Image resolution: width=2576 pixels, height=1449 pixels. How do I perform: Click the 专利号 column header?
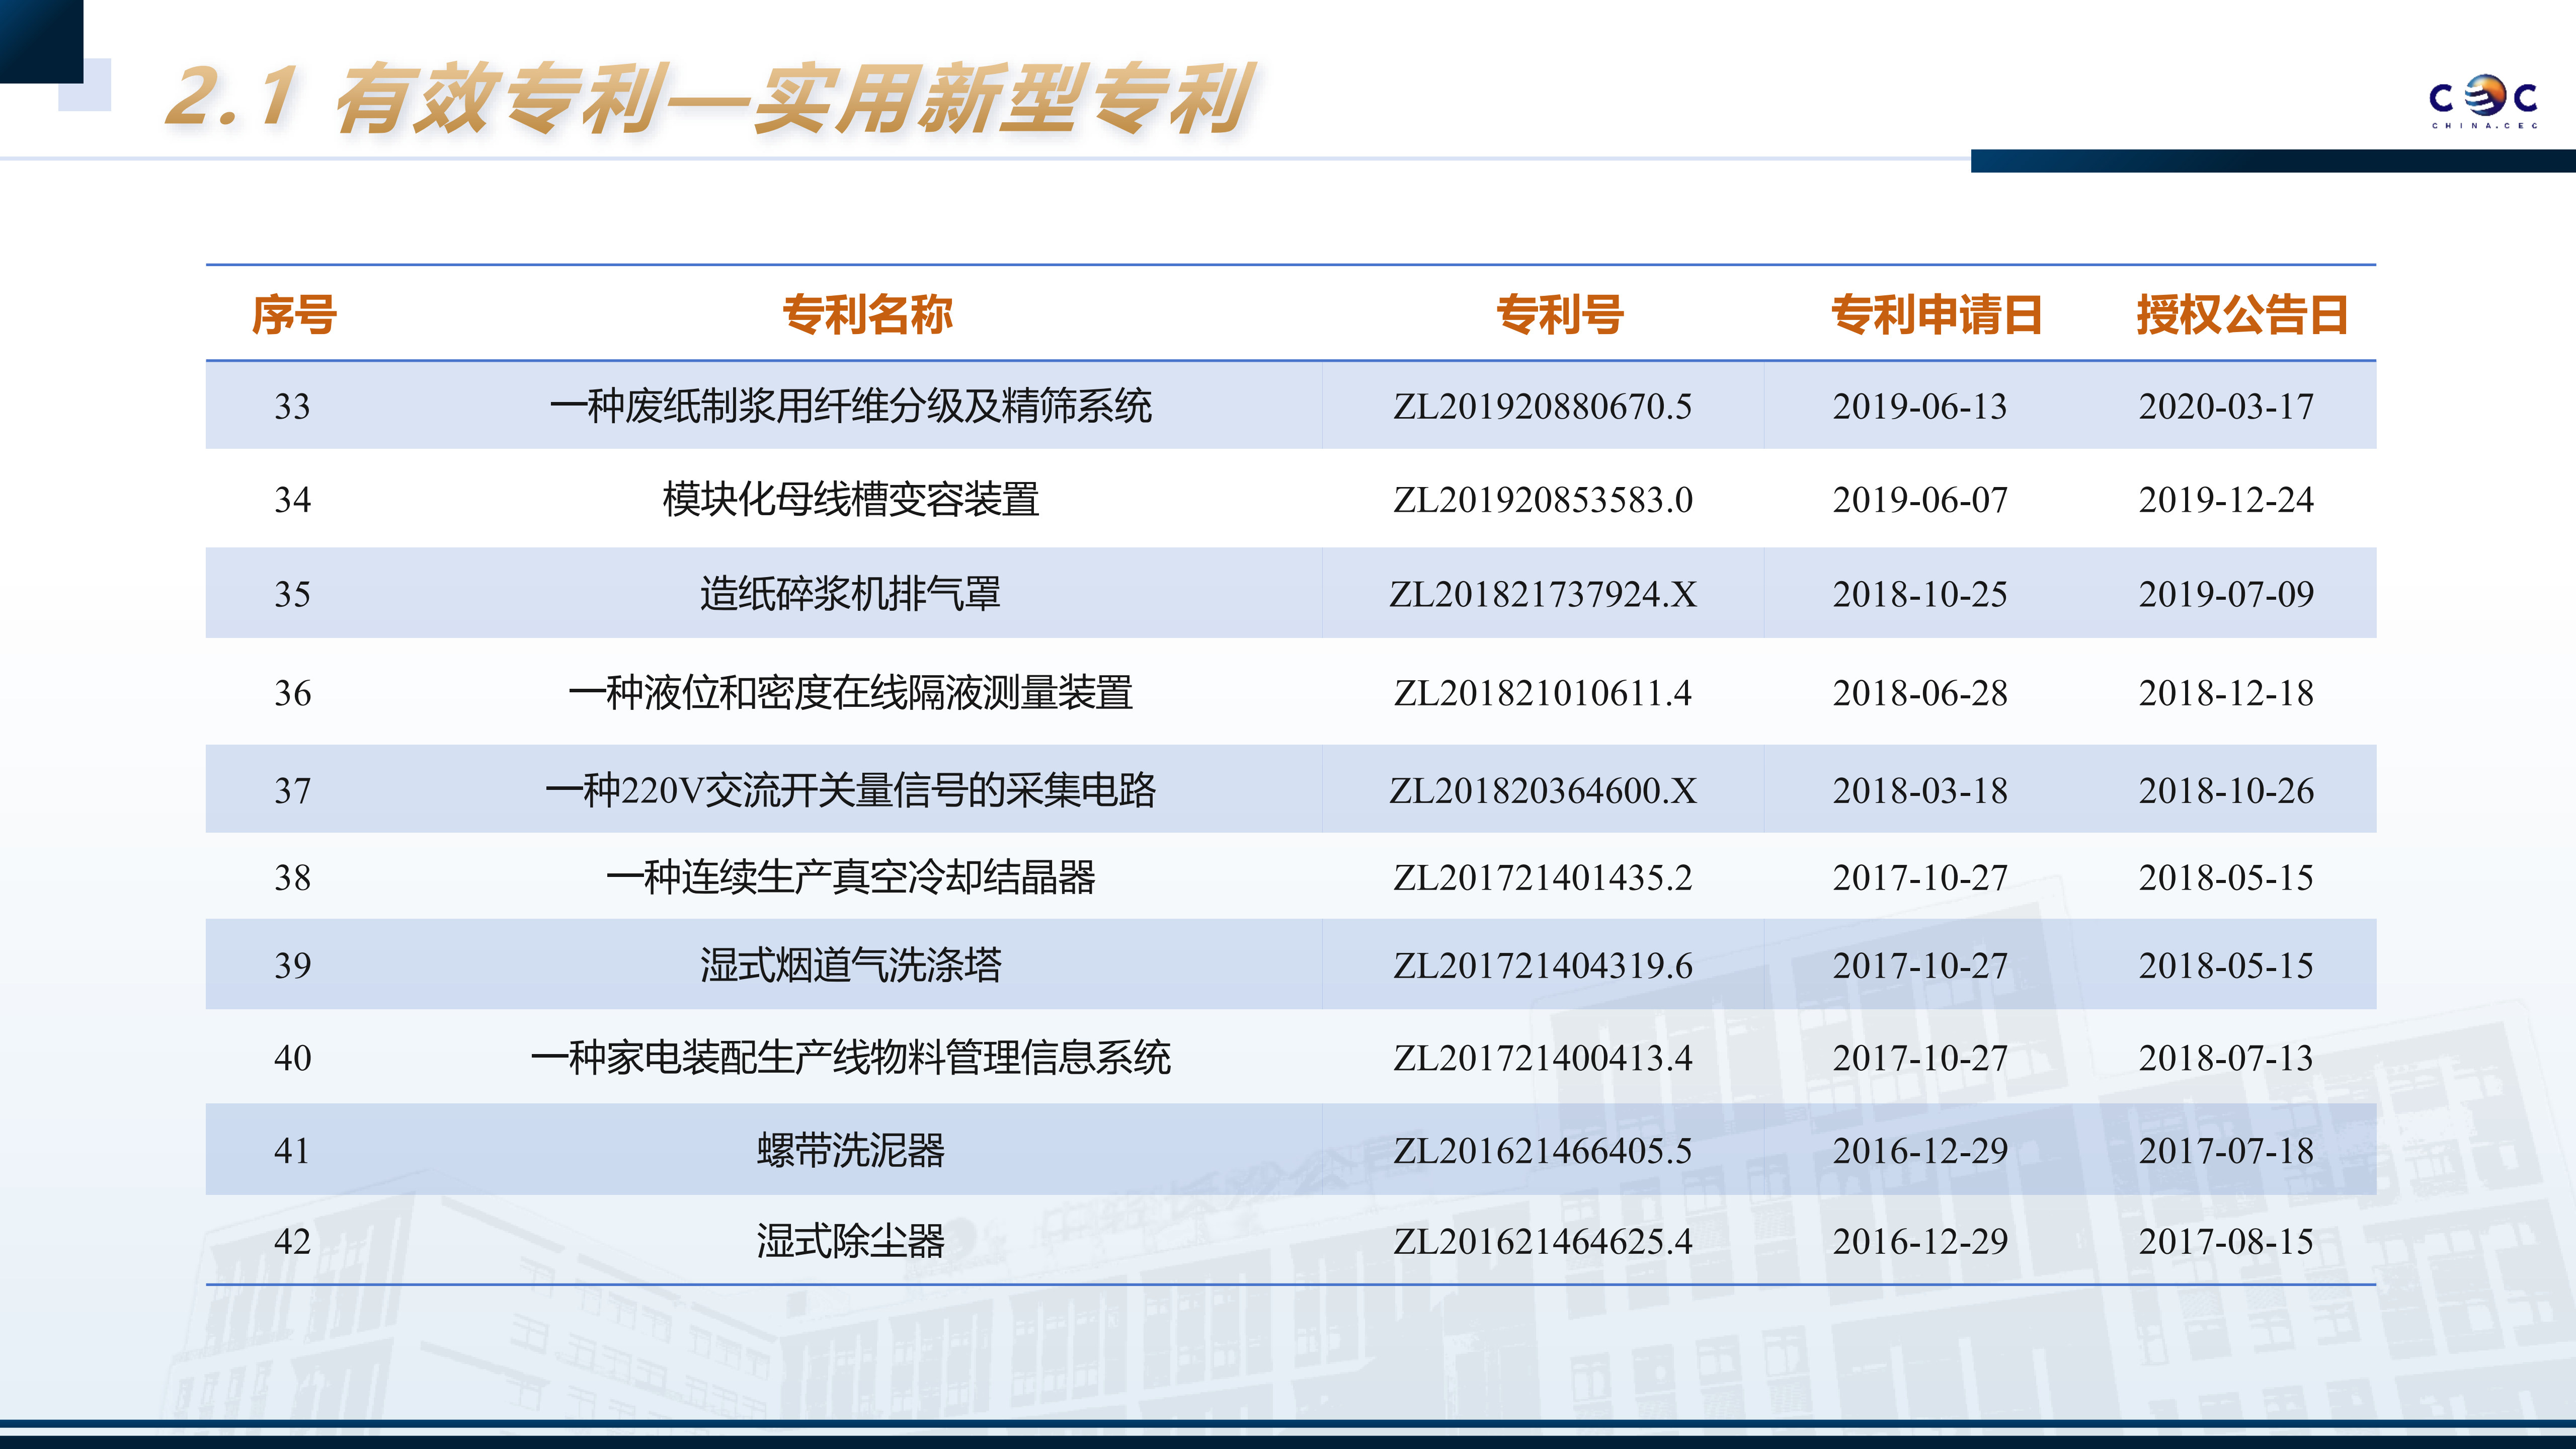pos(1560,314)
